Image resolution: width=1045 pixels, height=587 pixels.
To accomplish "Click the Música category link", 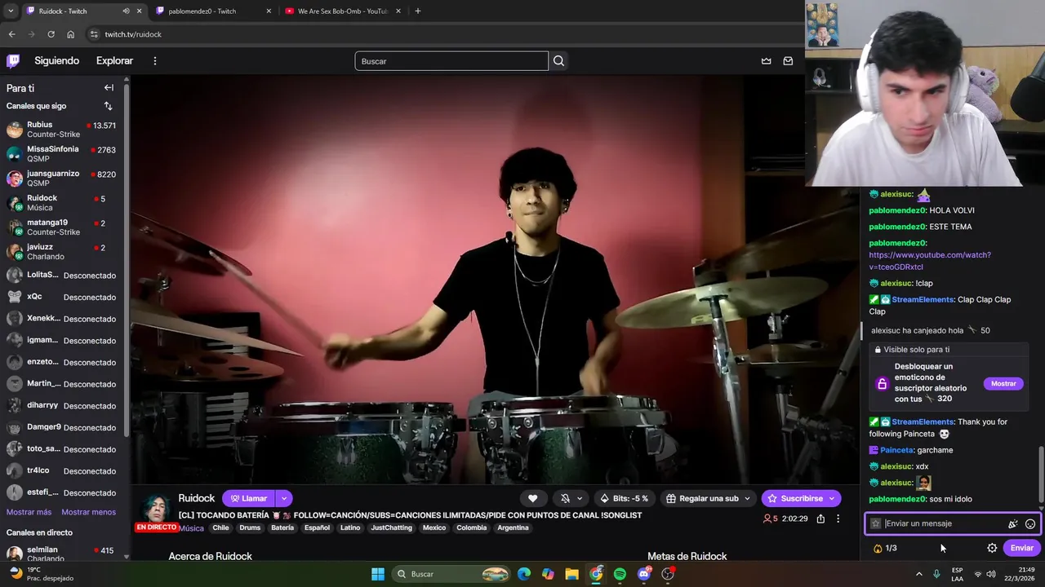I will [191, 528].
